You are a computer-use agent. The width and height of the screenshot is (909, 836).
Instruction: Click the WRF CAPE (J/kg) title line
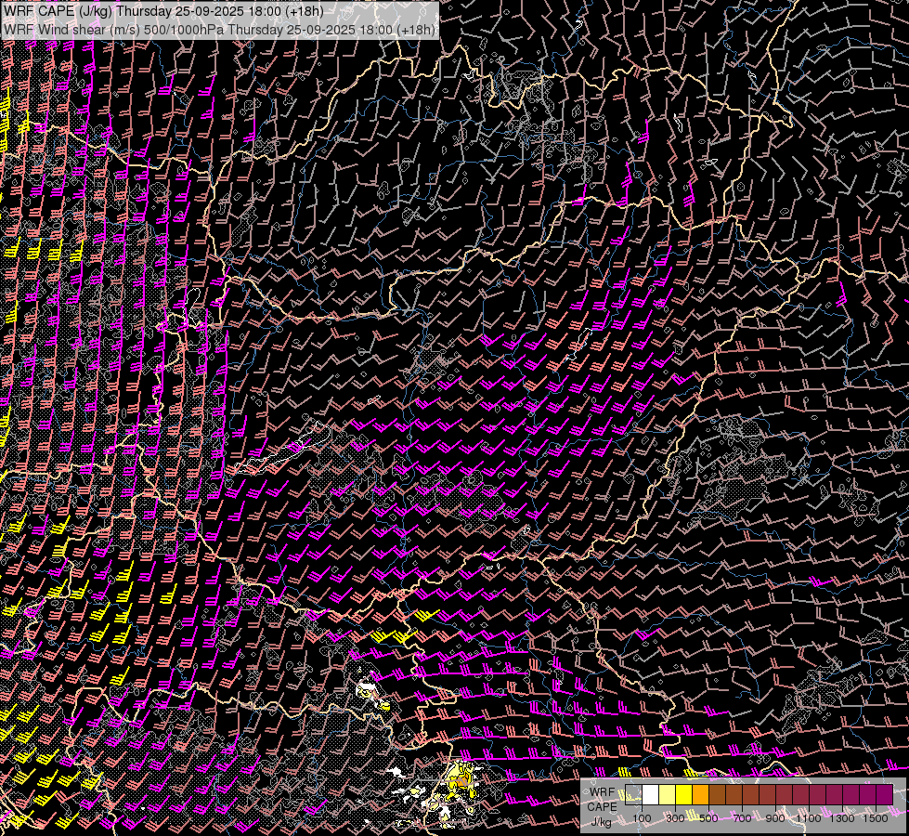coord(163,11)
